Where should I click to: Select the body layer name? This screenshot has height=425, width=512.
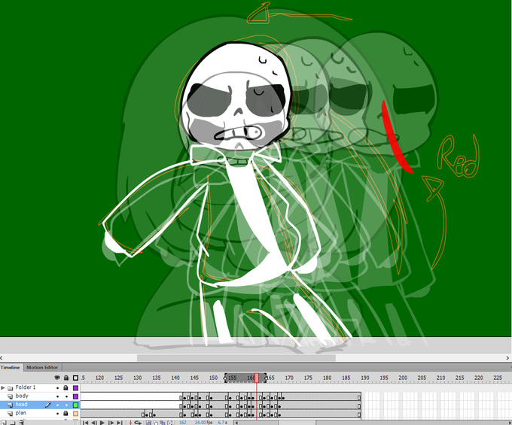(x=22, y=396)
